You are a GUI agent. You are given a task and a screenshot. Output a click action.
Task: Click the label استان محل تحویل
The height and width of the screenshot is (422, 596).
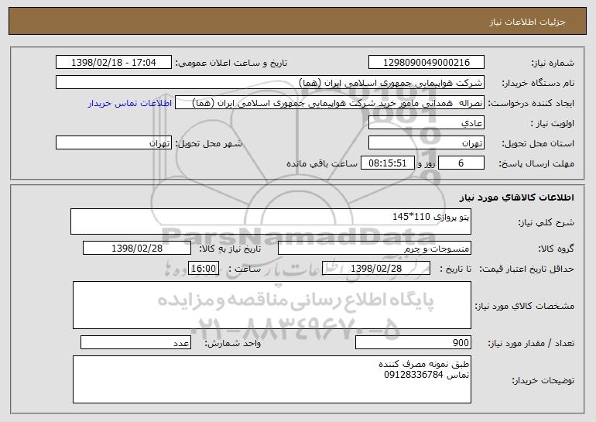click(538, 144)
